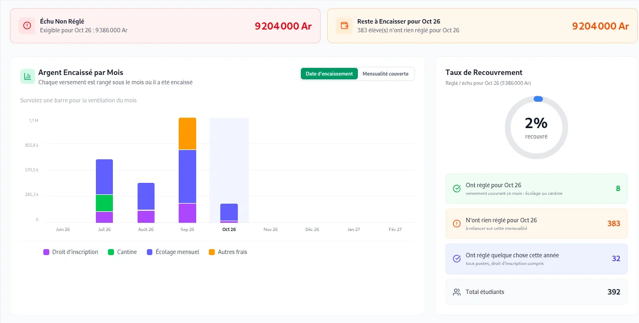This screenshot has height=323, width=639.
Task: Click the orange warning icon beside N'ont rien réglé
Action: click(x=457, y=223)
